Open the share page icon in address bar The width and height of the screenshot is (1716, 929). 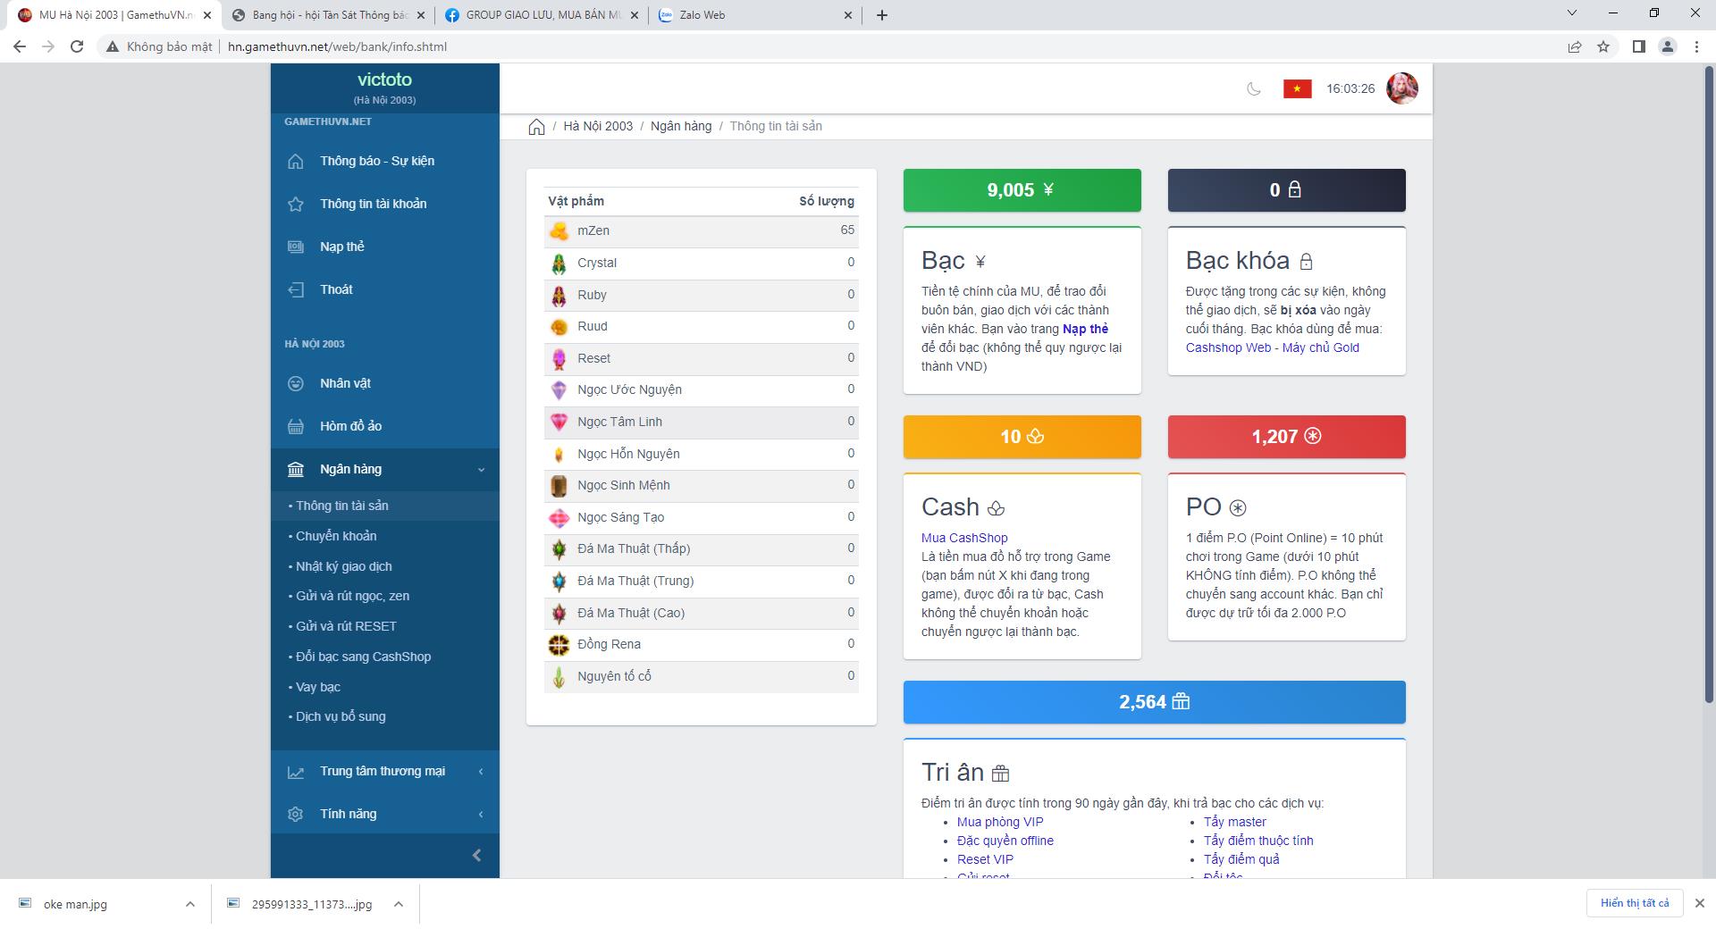[1575, 46]
